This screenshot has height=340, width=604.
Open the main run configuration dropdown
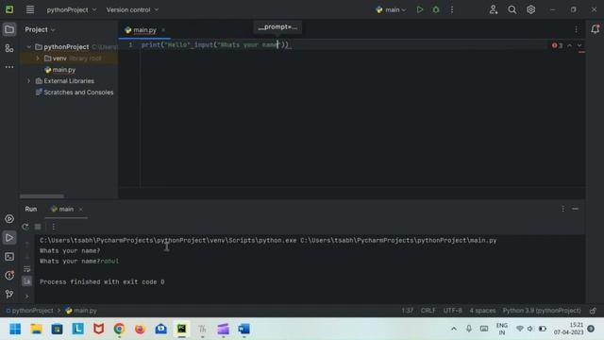(x=391, y=9)
